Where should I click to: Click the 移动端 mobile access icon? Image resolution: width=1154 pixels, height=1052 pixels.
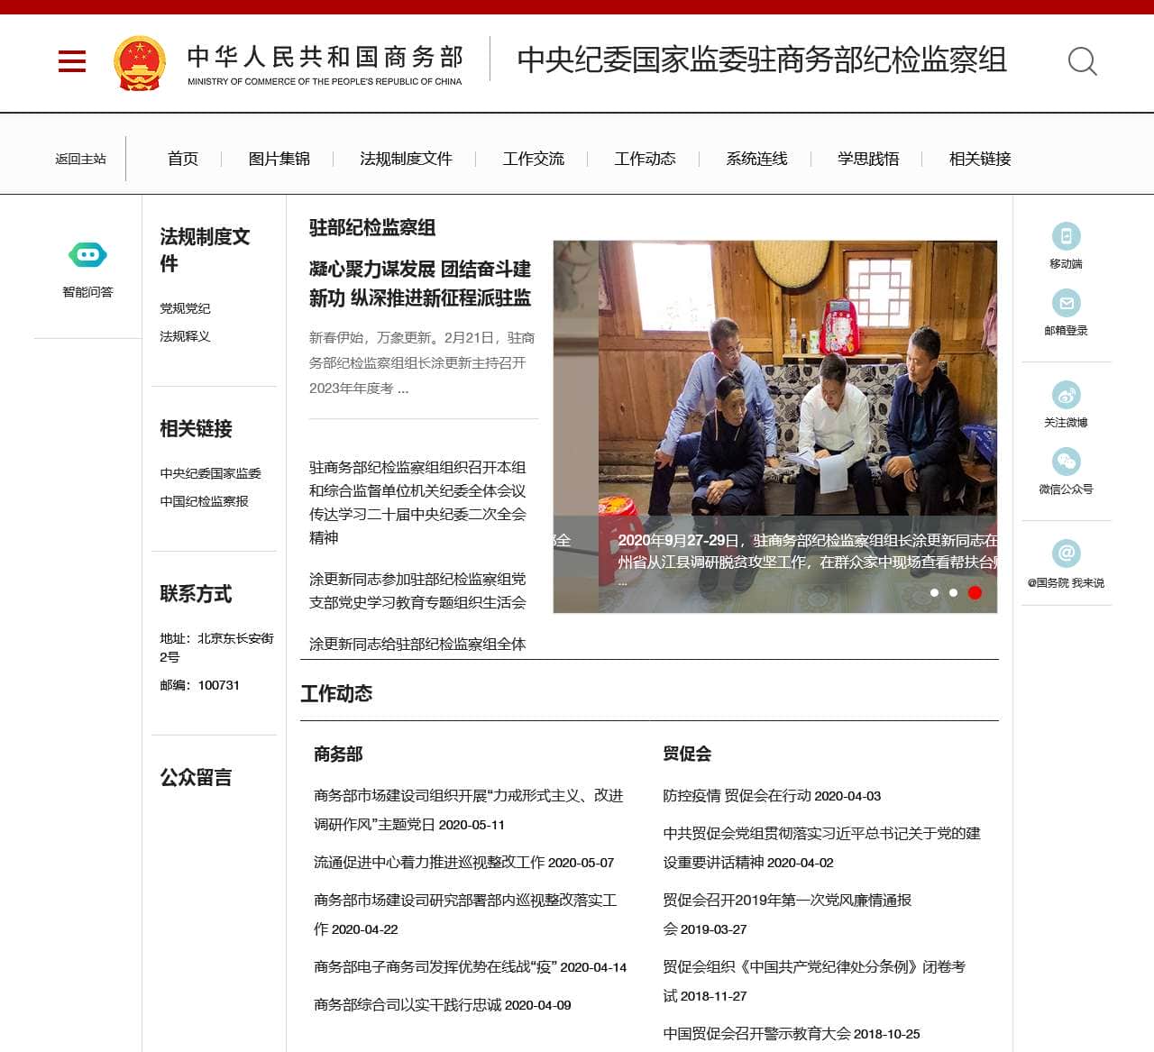(x=1067, y=234)
